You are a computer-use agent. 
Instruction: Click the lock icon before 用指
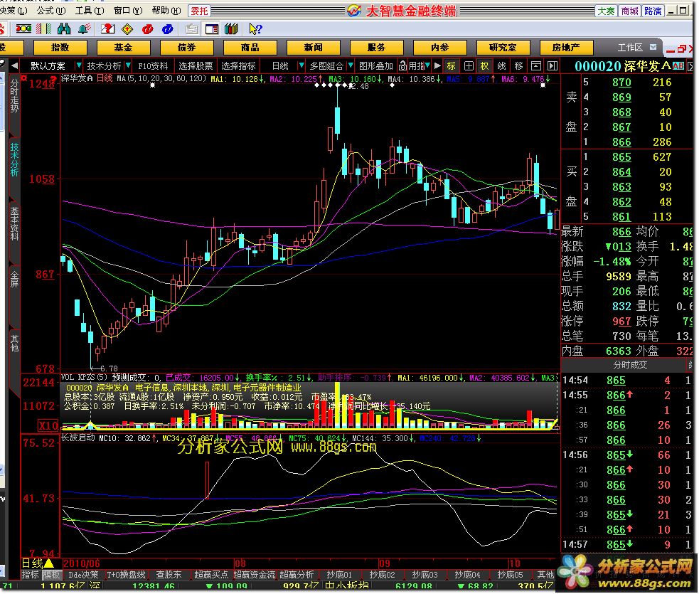click(402, 66)
